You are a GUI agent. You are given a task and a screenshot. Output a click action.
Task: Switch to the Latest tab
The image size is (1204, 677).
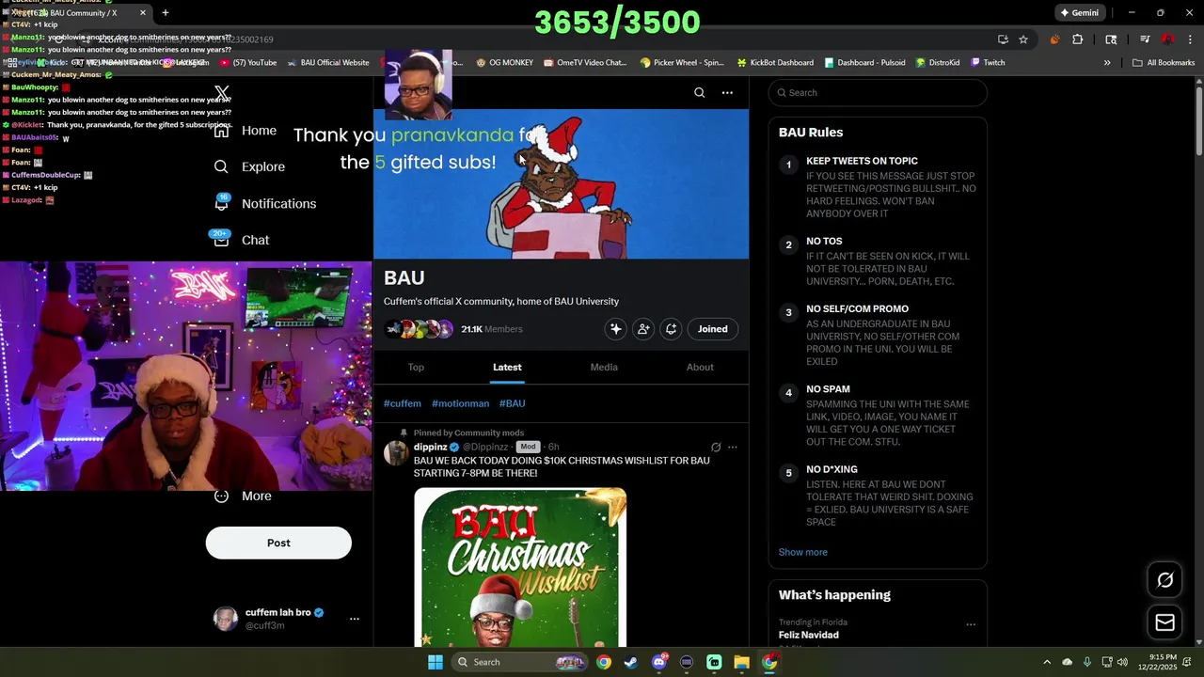pyautogui.click(x=507, y=367)
